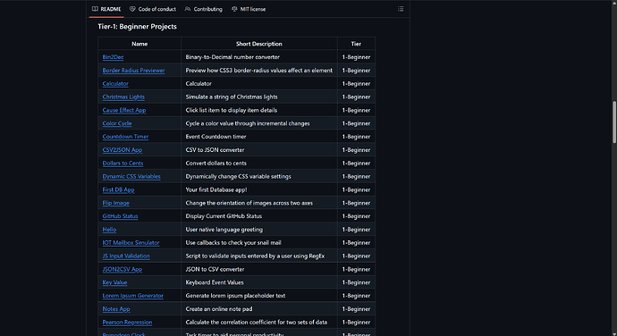Screen dimensions: 617x336
Task: Select 'JSON to CSV converter' description
Action: (x=215, y=269)
